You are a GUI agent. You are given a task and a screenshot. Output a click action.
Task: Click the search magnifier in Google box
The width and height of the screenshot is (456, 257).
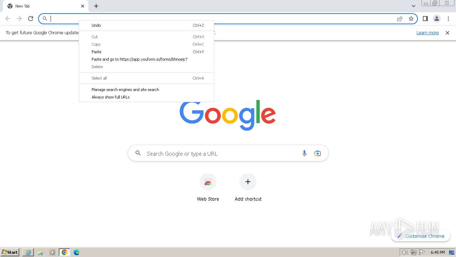(138, 153)
